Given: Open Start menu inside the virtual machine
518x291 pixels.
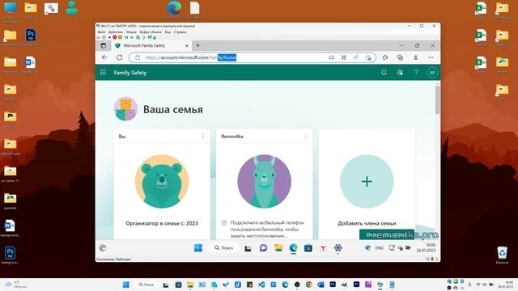Looking at the screenshot, I should 198,248.
